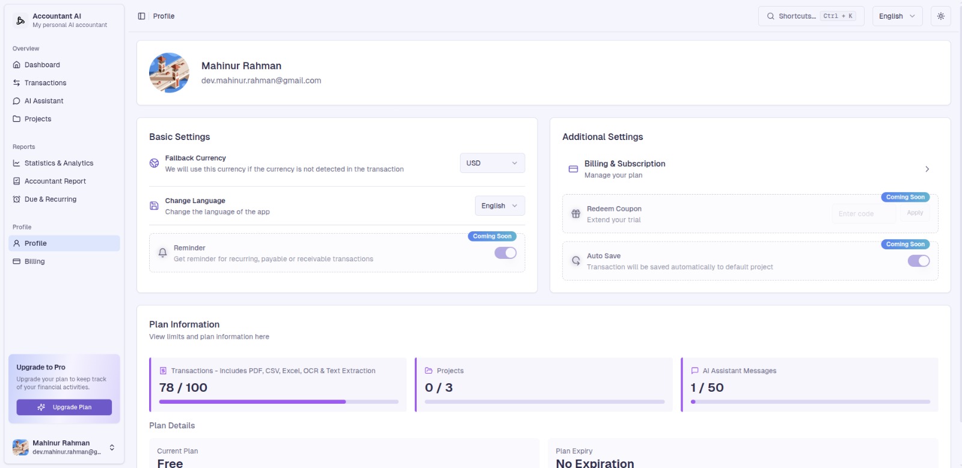Click the No Expiration plan expiry value
962x468 pixels.
click(x=595, y=463)
